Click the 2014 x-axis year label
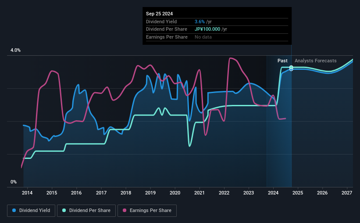Screen dimensions: 360x223 click(x=27, y=193)
